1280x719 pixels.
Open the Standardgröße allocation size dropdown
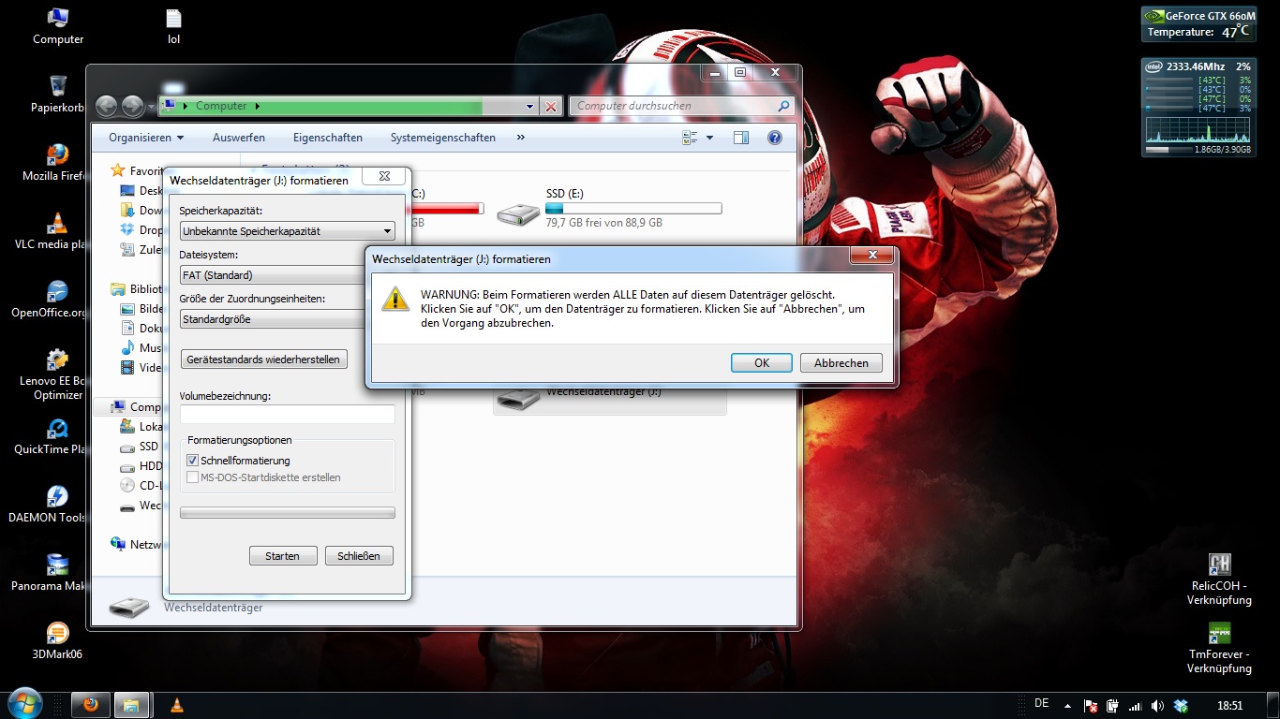[x=273, y=319]
